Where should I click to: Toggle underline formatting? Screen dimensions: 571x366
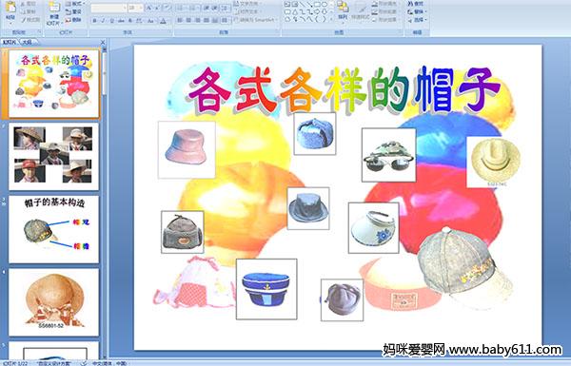(111, 21)
